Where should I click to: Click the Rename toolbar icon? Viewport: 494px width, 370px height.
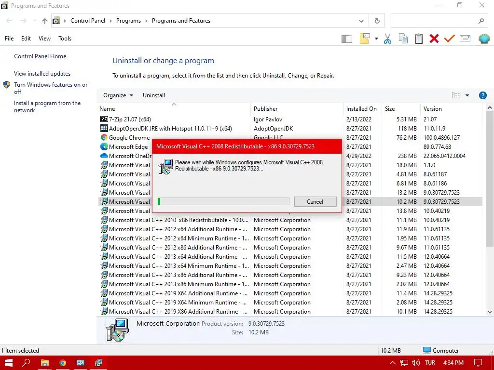tap(465, 39)
